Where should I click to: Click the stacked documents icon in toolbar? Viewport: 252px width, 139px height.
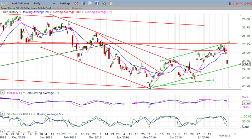pos(83,3)
